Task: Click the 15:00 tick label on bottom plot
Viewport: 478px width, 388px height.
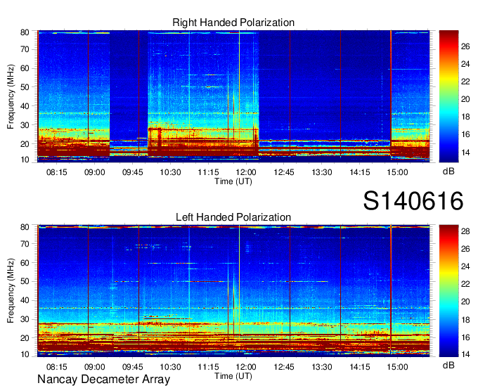Action: point(398,367)
